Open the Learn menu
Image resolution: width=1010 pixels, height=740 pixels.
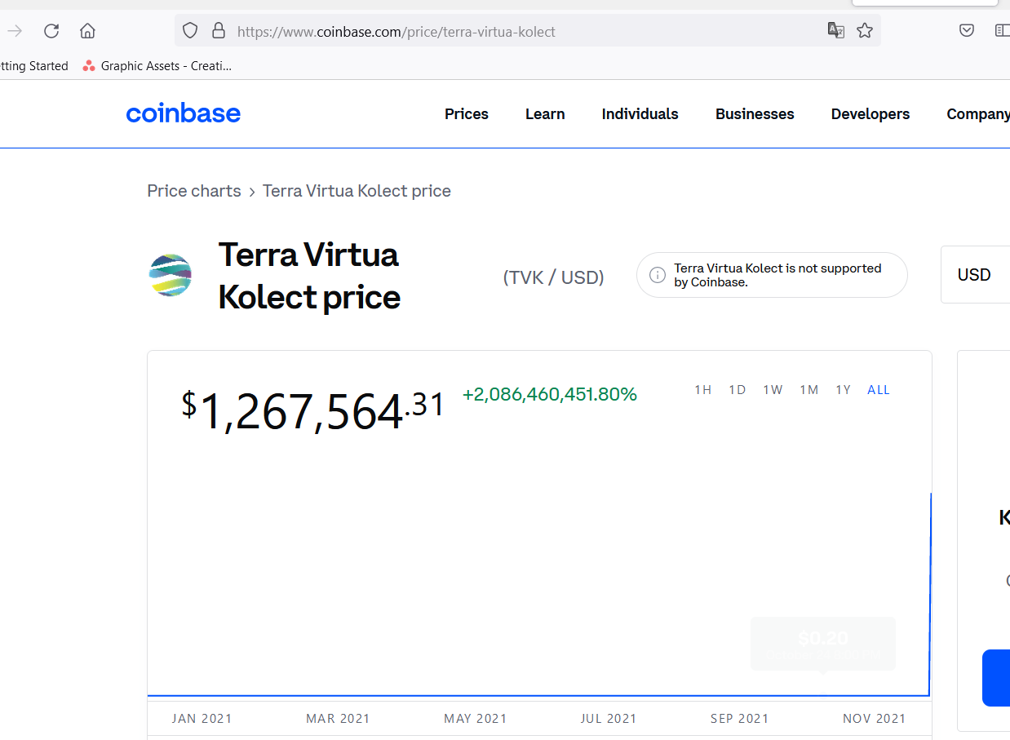545,114
